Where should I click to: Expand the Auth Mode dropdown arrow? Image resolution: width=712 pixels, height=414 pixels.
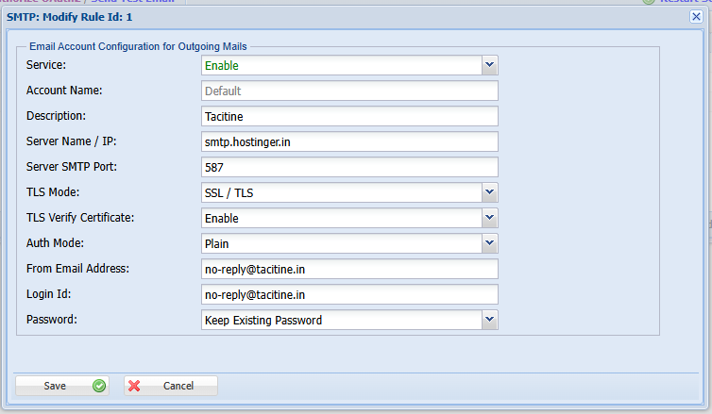click(489, 243)
